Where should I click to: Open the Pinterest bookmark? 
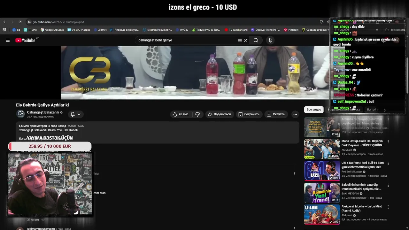[291, 30]
